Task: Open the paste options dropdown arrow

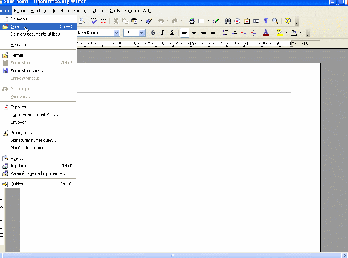Action: (141, 21)
